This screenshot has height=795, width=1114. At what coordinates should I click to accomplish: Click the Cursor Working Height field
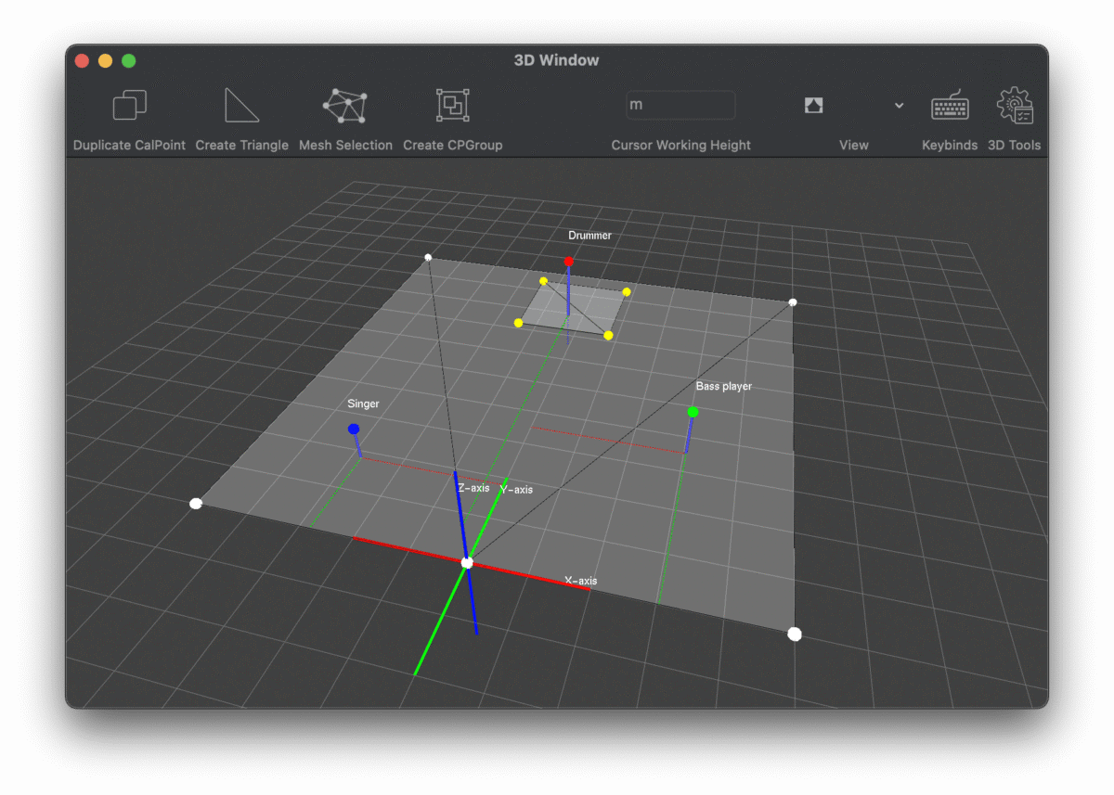pos(680,105)
